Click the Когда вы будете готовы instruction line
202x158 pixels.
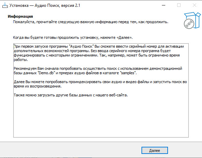coord(73,37)
